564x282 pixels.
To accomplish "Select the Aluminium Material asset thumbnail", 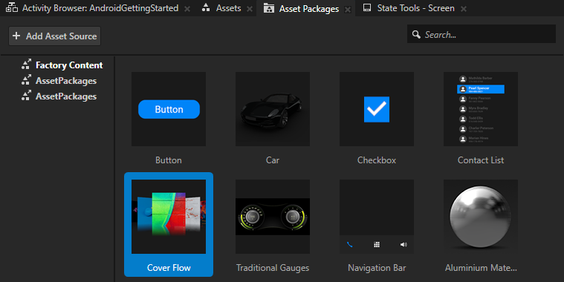I will coord(481,217).
